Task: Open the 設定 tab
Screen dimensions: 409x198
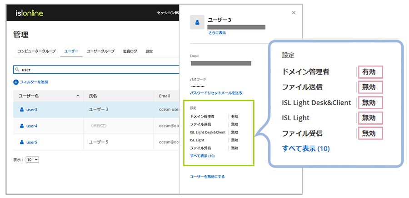Action: [x=149, y=51]
